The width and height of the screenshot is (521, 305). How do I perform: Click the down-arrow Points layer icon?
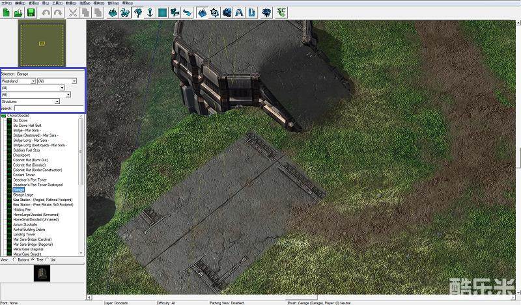(x=150, y=12)
